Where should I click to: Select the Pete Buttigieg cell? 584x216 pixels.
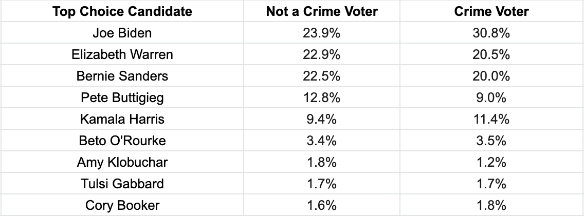122,97
